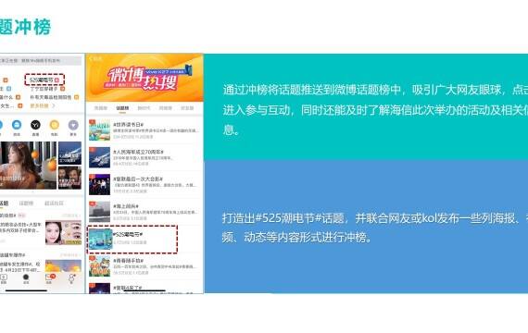528x333 pixels.
Task: Tap the yellow movie circle icon
Action: tap(55, 125)
